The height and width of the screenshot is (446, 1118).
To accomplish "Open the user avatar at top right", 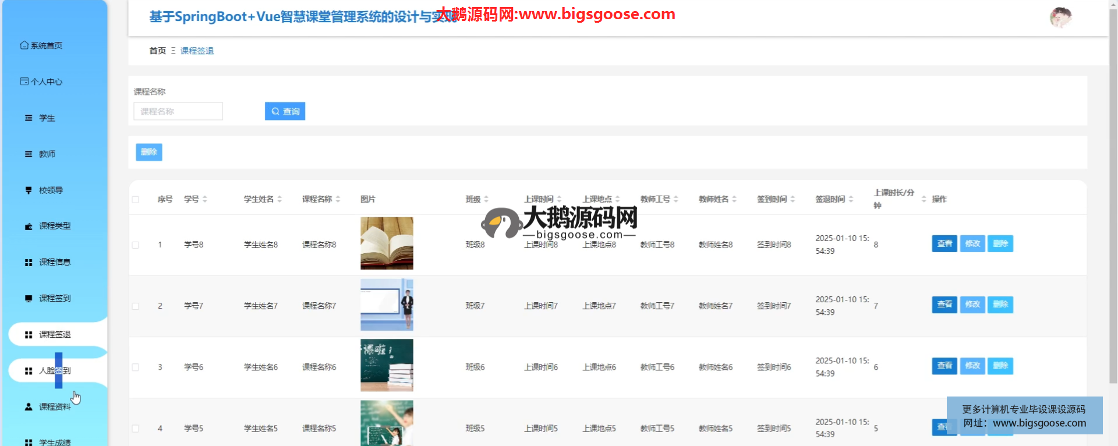I will (1060, 17).
